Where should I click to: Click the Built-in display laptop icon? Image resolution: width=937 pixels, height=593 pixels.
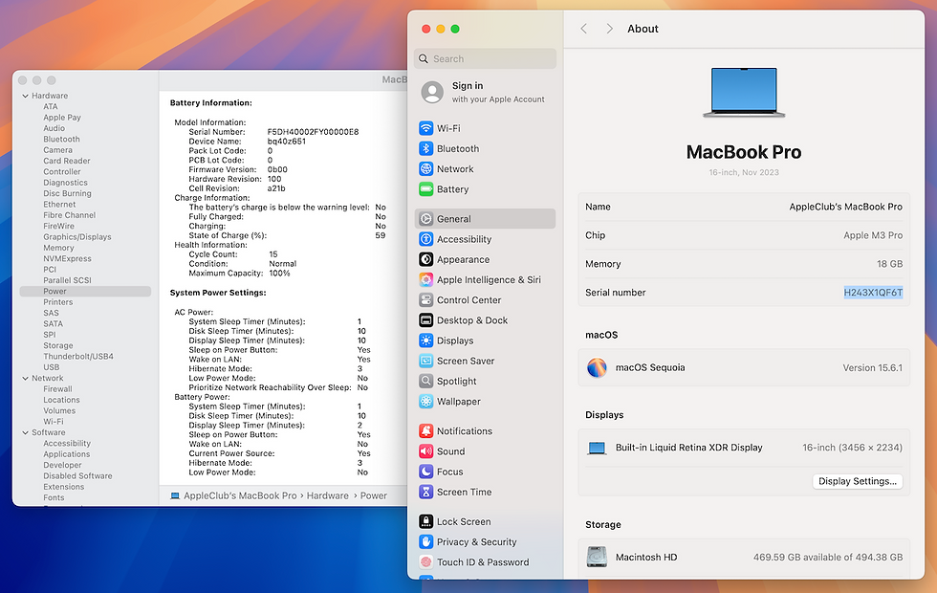[597, 448]
